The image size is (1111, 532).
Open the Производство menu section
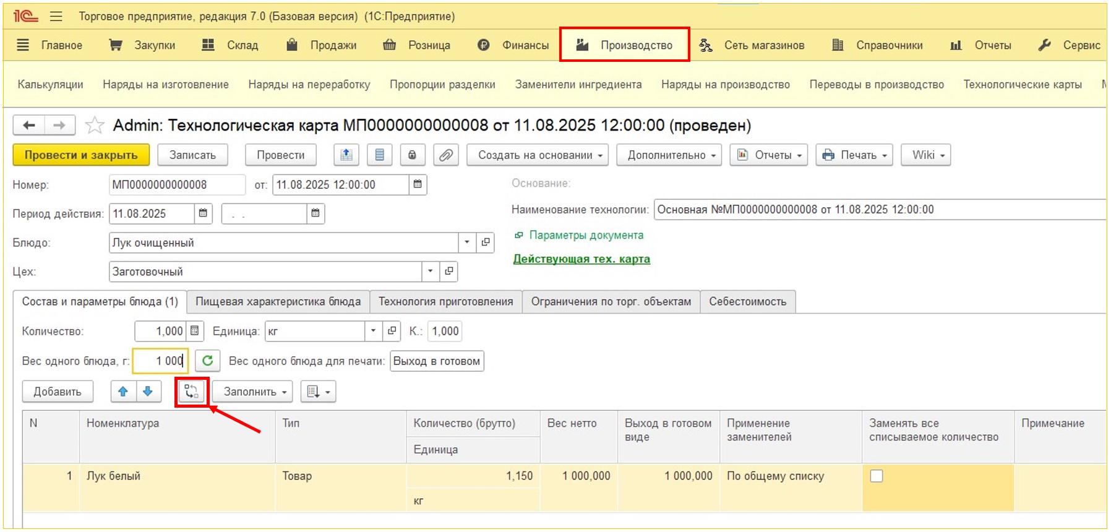pyautogui.click(x=625, y=45)
